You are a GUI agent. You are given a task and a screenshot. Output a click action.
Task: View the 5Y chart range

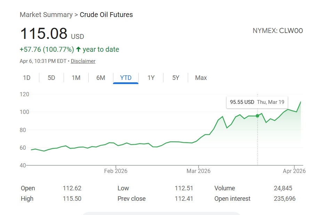point(176,78)
